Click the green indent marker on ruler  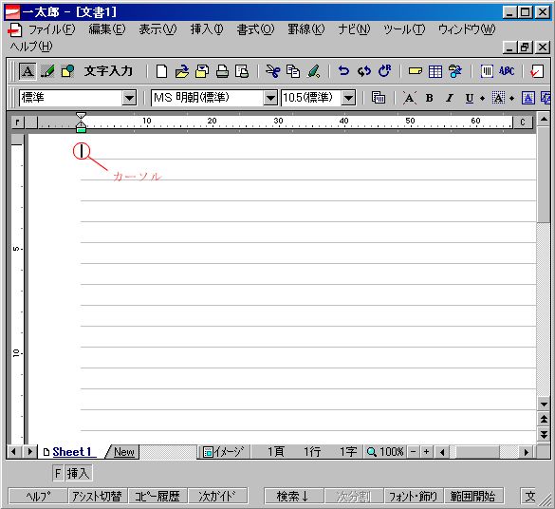(81, 130)
